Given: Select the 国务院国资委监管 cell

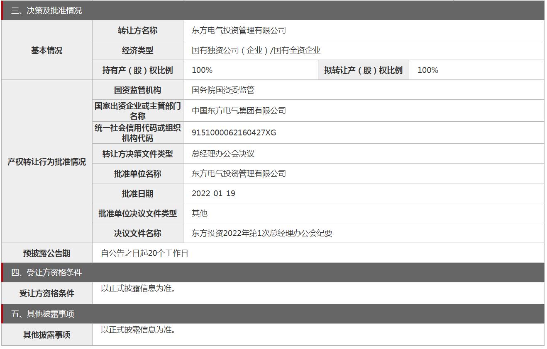Looking at the screenshot, I should click(223, 90).
